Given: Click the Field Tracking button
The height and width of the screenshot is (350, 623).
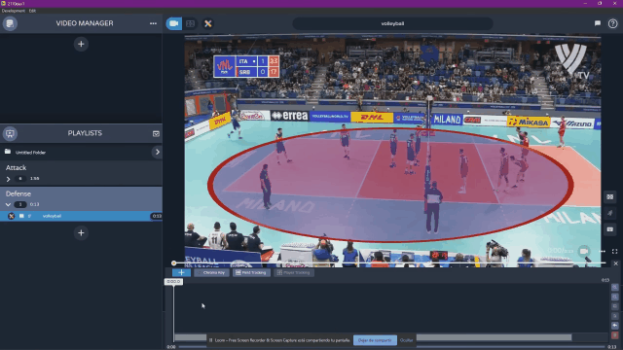Looking at the screenshot, I should [x=251, y=272].
